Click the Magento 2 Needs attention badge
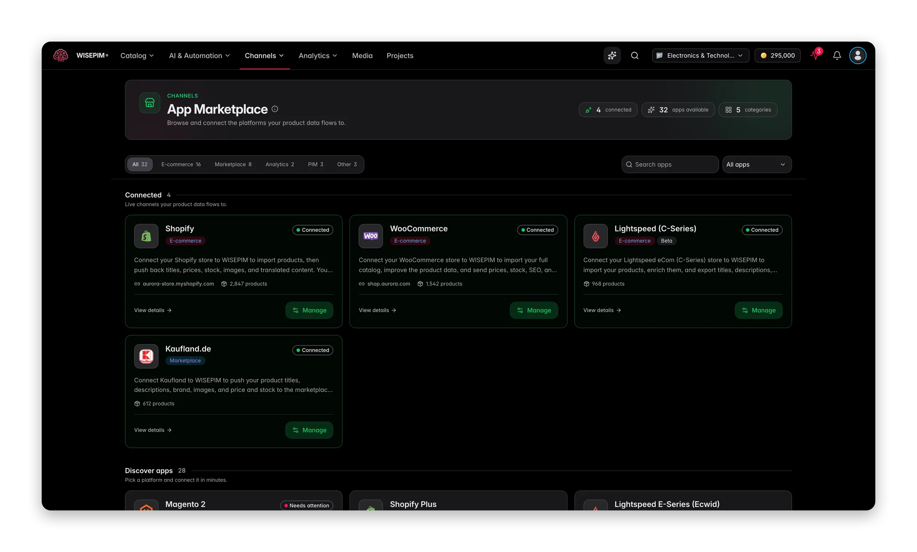 (307, 505)
